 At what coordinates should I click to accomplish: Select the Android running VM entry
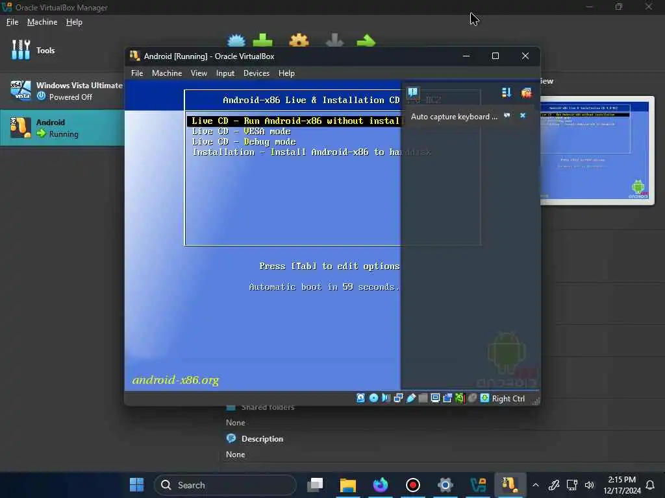62,128
